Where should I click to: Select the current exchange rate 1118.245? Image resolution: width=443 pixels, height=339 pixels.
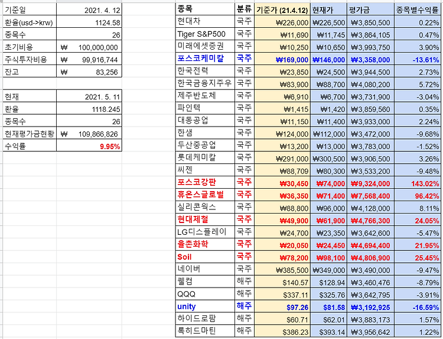coord(89,109)
